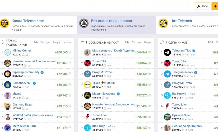Click the 950'842 views value
The width and height of the screenshot is (218, 132).
pyautogui.click(x=142, y=63)
